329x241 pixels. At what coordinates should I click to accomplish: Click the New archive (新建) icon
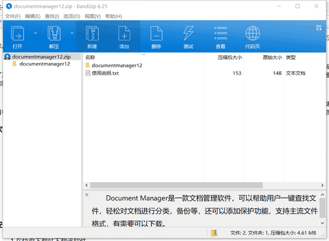92,33
